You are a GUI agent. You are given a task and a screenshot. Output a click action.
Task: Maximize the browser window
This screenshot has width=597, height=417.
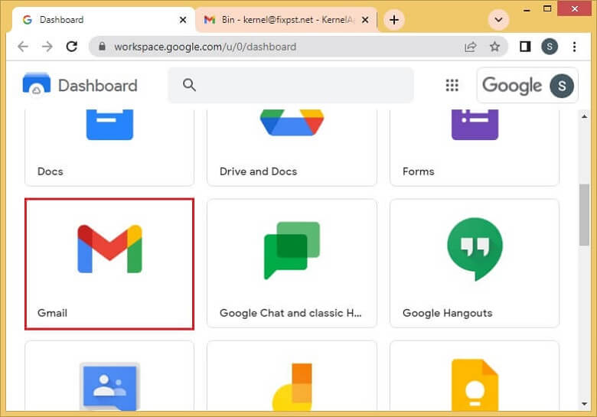[x=547, y=8]
